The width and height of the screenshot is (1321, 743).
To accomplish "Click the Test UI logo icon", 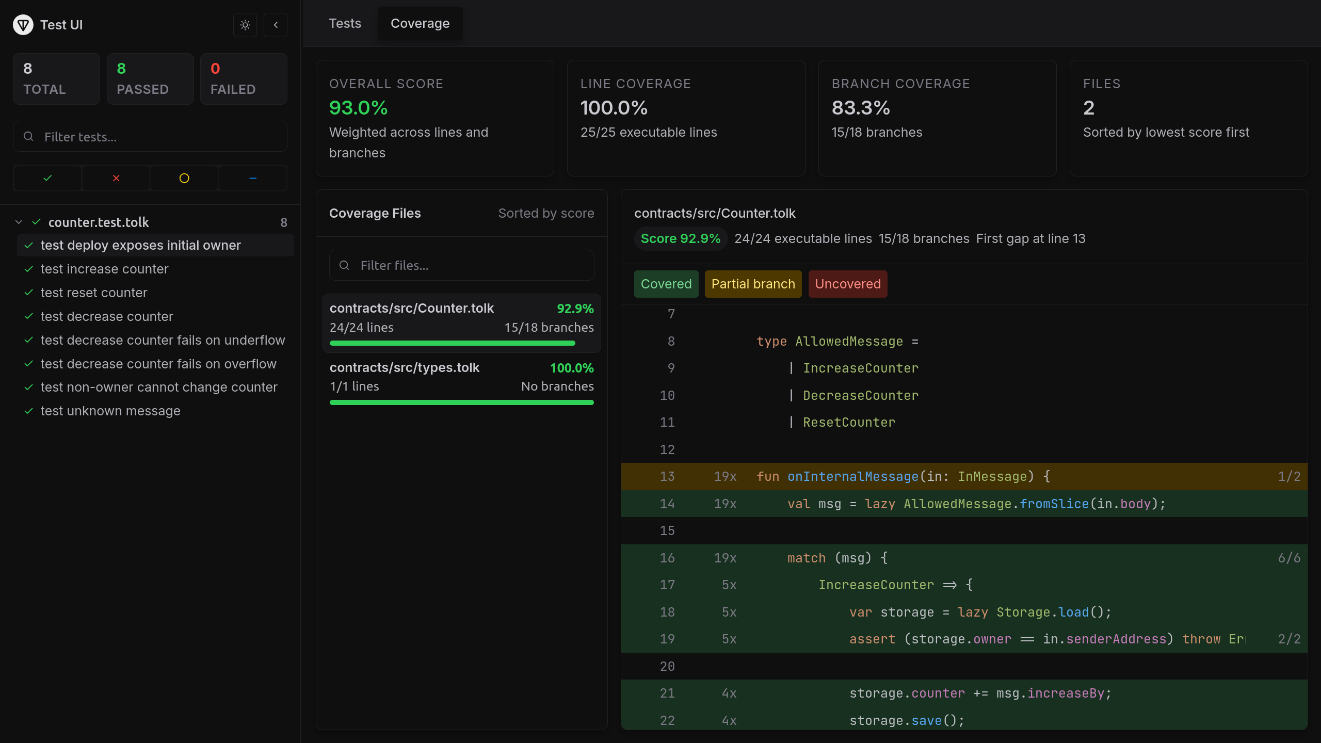I will 23,25.
